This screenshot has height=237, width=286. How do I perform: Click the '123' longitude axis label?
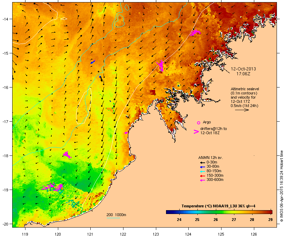[156, 234]
